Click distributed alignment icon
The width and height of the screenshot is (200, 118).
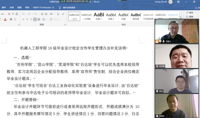39,19
